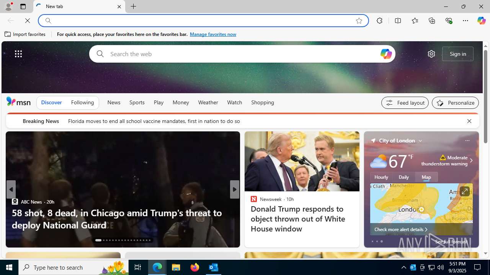
Task: Open Manage favorites now link
Action: 213,34
